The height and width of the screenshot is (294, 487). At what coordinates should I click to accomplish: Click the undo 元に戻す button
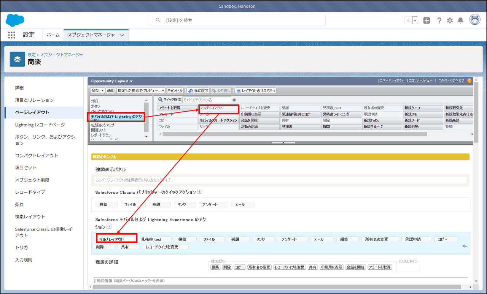click(x=198, y=91)
